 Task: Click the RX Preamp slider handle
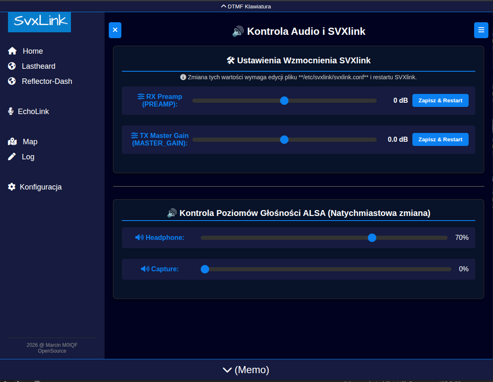coord(284,101)
